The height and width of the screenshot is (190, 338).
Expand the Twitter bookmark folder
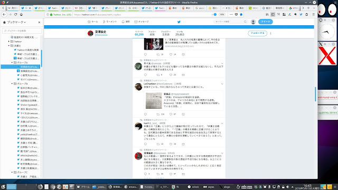(9, 41)
